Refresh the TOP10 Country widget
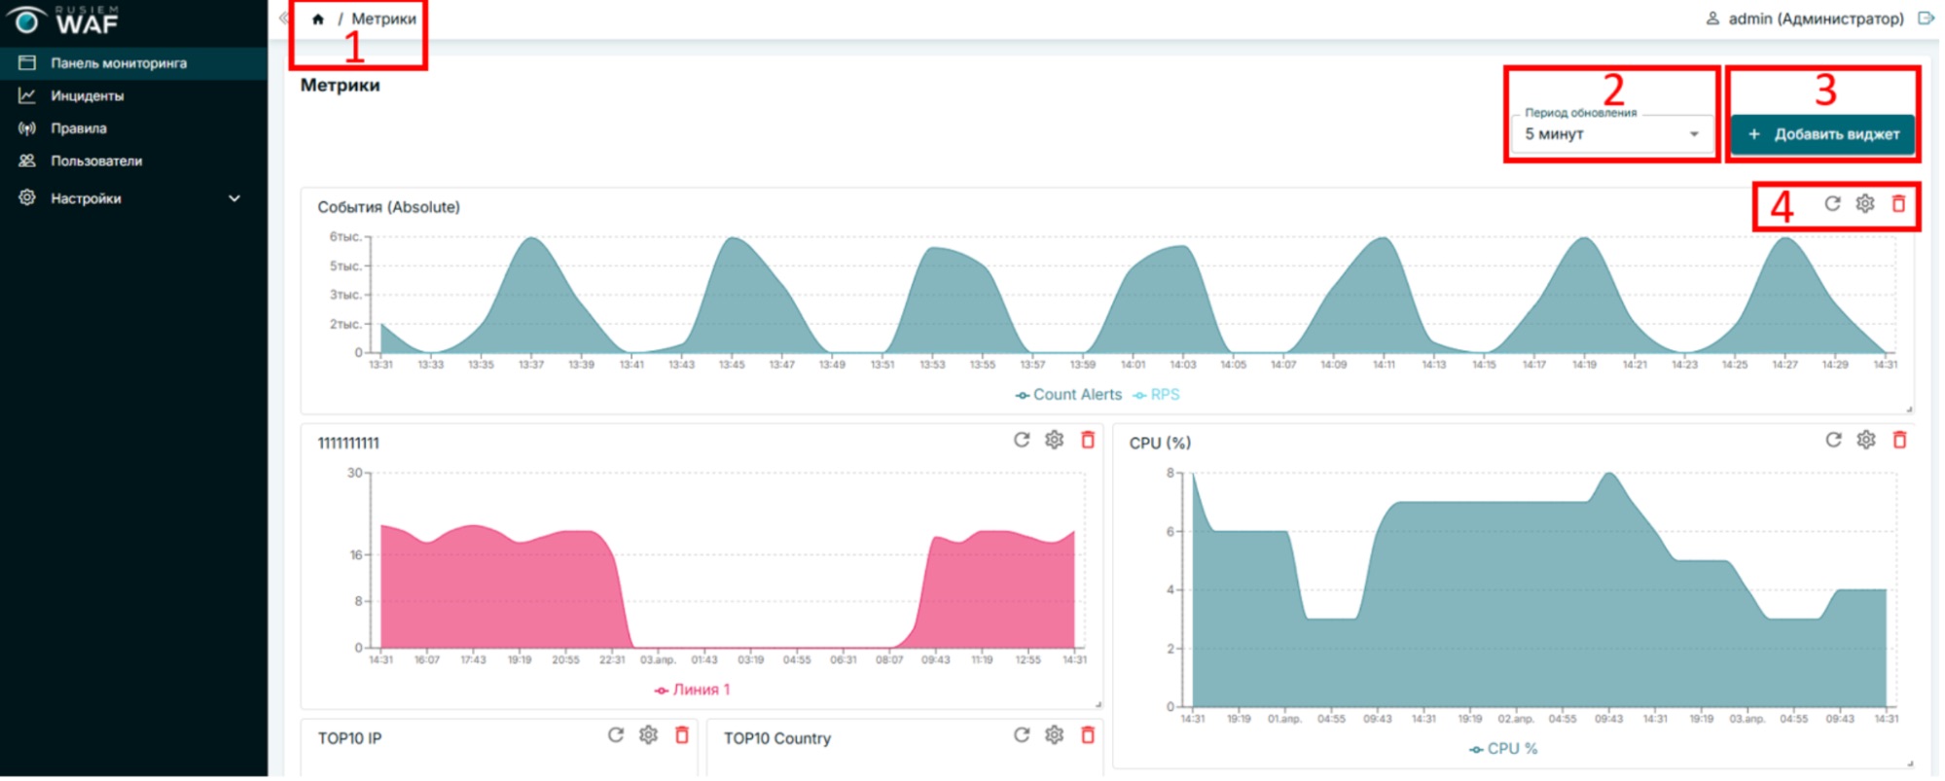This screenshot has height=781, width=1945. click(1022, 735)
